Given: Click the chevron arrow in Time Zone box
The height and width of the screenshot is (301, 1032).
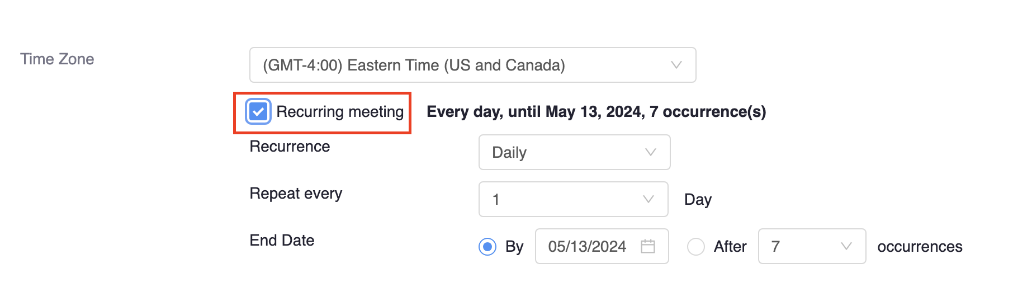Looking at the screenshot, I should pos(676,65).
